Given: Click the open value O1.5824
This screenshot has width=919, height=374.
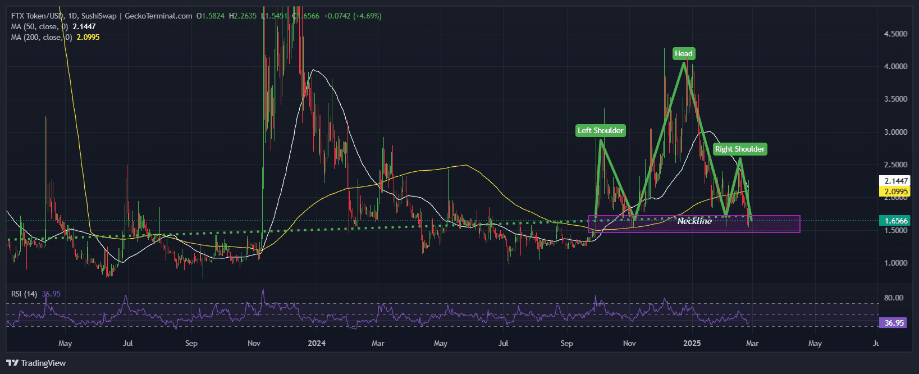Looking at the screenshot, I should [211, 16].
